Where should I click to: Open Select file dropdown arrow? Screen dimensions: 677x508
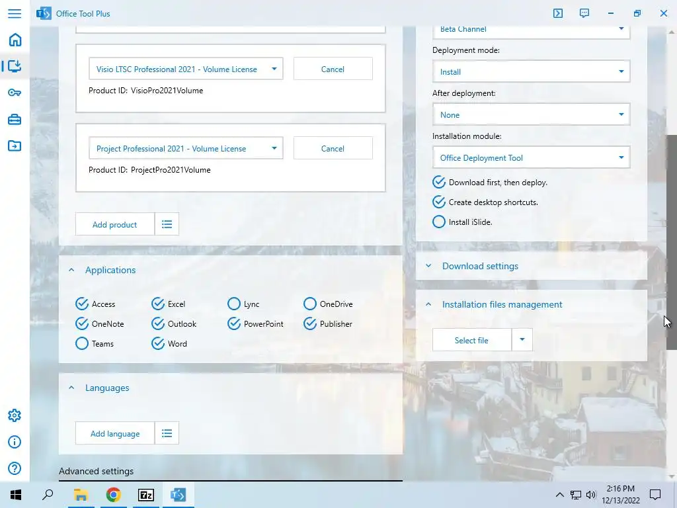coord(522,339)
